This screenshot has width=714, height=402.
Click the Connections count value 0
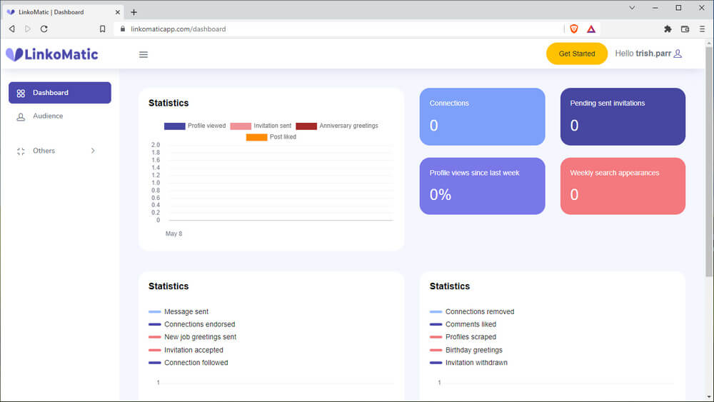(x=434, y=126)
